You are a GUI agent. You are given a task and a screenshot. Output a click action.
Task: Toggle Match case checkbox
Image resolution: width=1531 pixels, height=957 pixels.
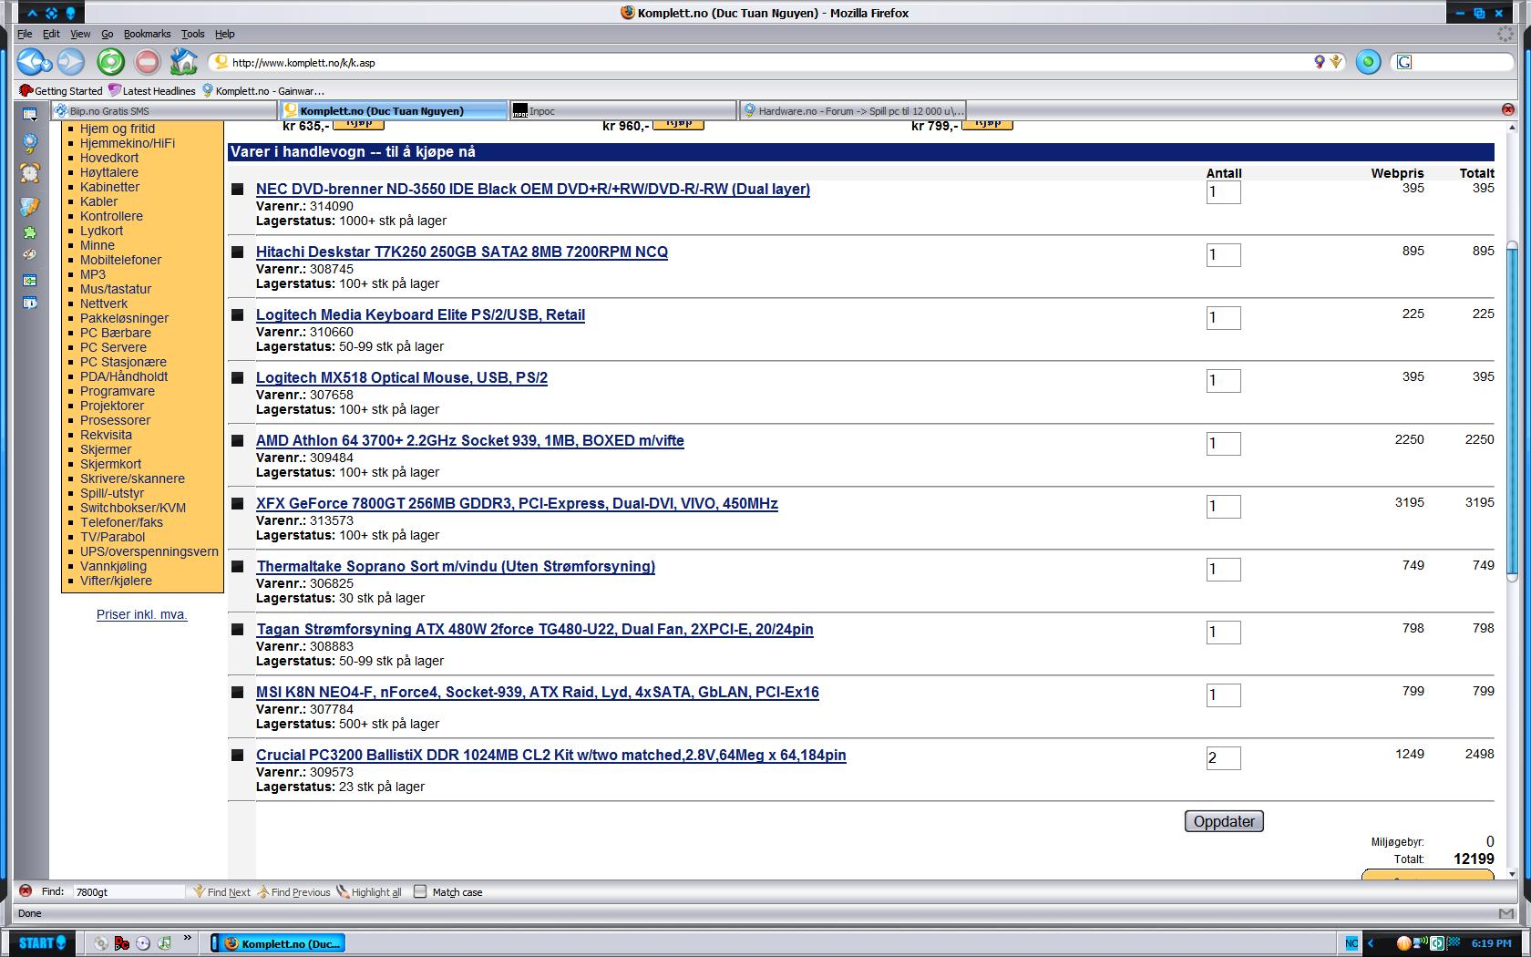420,891
